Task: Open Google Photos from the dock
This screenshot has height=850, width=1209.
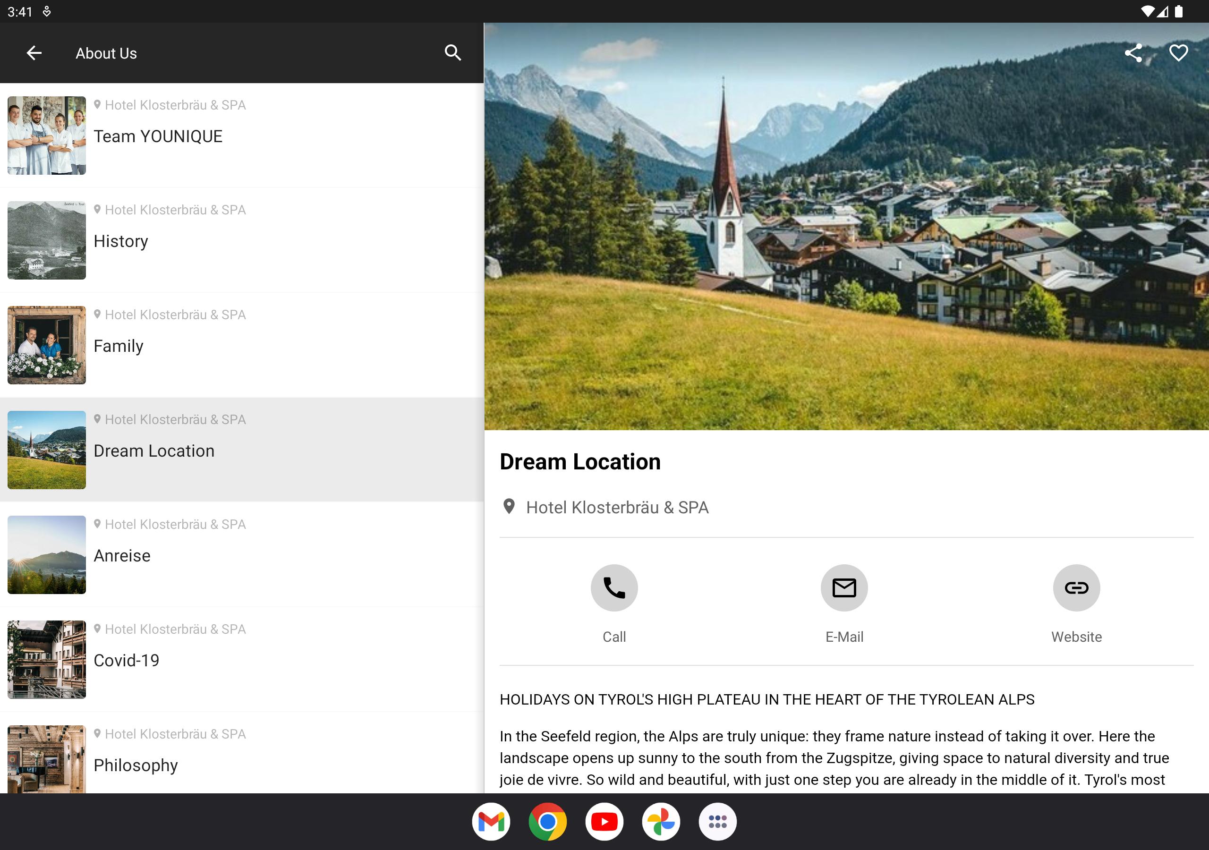Action: 661,822
